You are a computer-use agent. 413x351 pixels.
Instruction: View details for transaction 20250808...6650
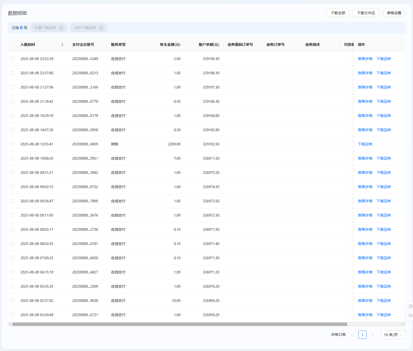tap(365, 258)
